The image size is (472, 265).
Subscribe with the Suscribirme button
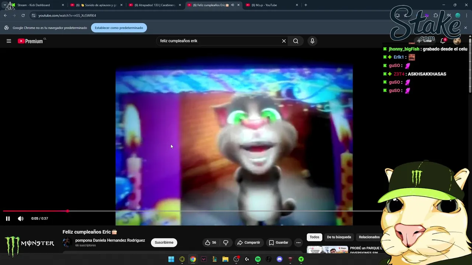click(164, 243)
